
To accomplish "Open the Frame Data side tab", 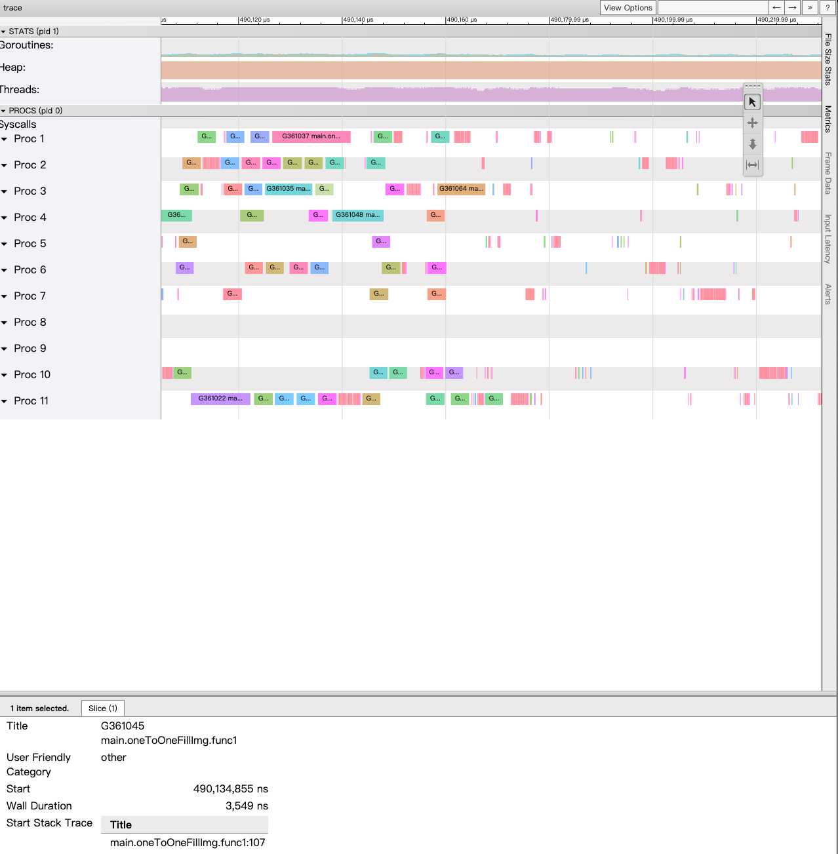I will tap(828, 173).
